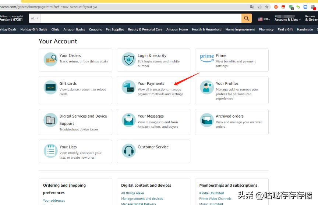Open Kindle Unlimited link
Viewport: 318px width, 205px height.
(212, 193)
